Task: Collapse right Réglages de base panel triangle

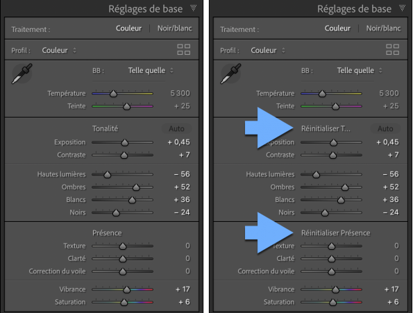Action: [402, 8]
